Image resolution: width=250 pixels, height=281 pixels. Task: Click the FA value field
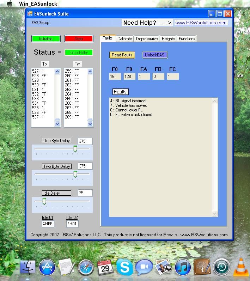144,77
